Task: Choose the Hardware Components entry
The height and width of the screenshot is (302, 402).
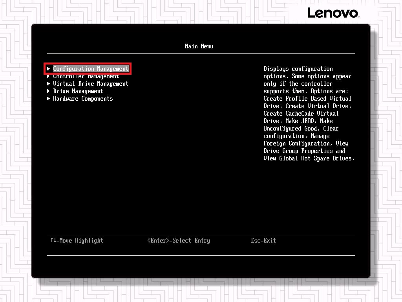Action: 83,99
